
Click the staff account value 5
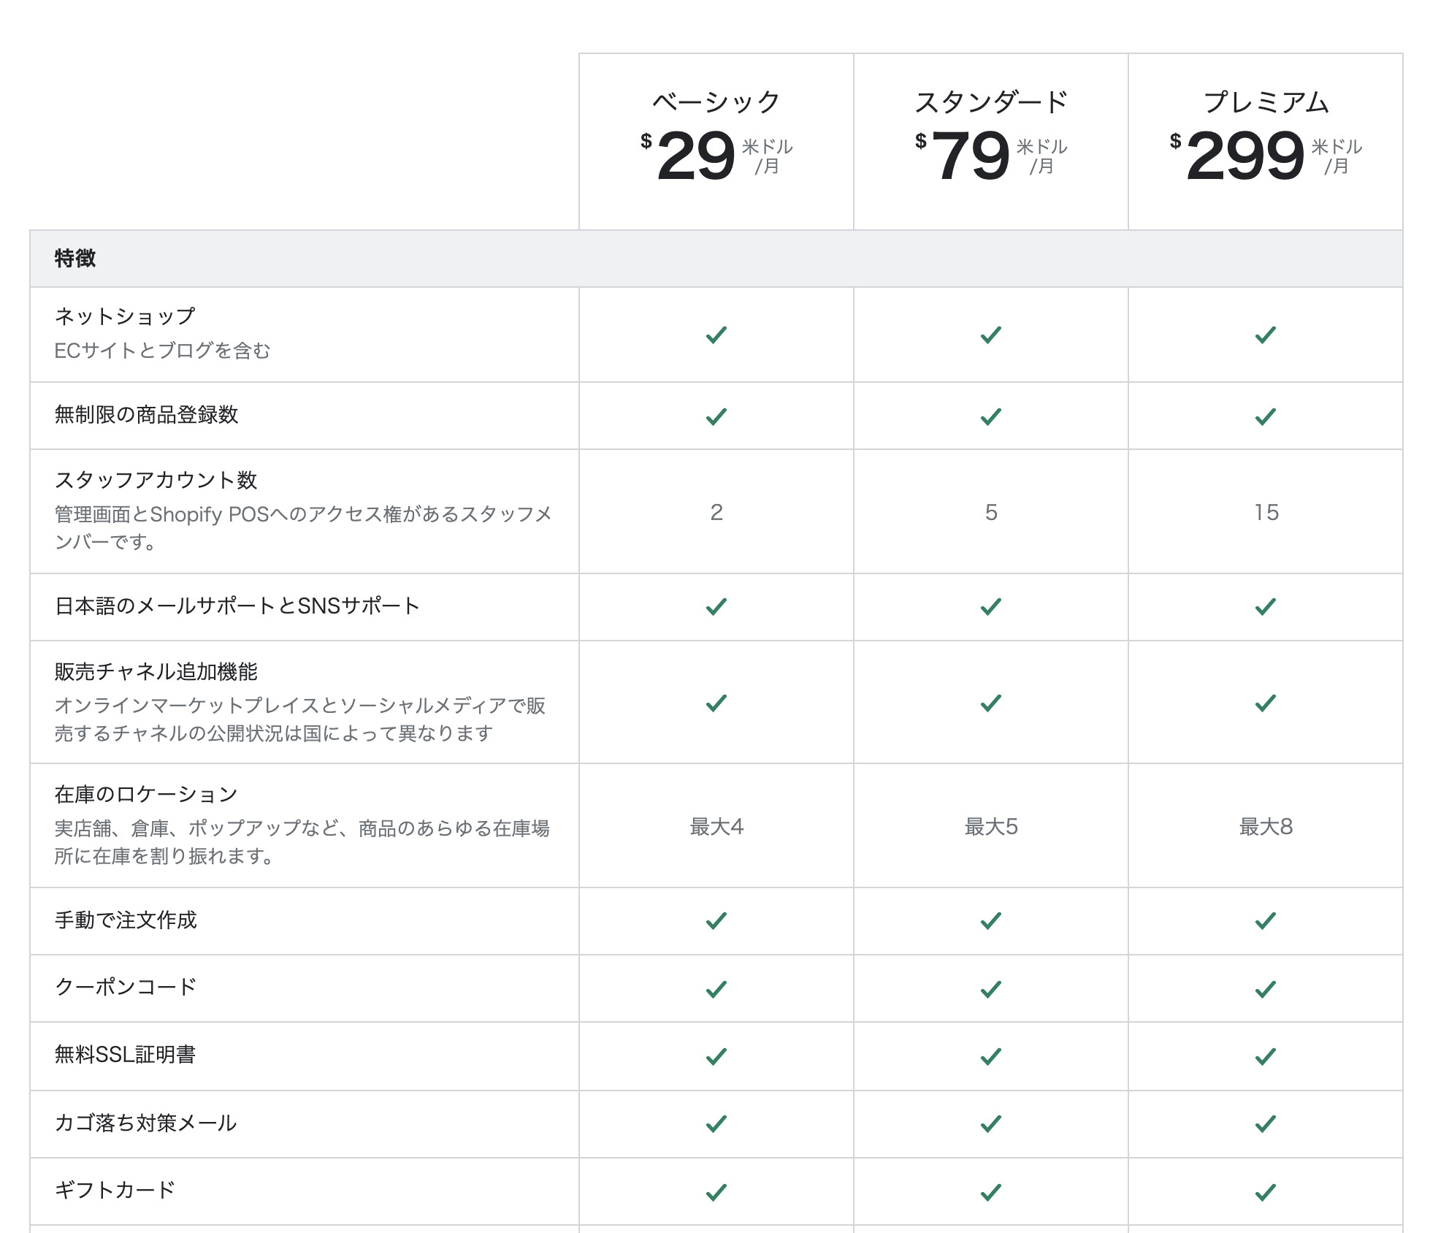[x=991, y=512]
